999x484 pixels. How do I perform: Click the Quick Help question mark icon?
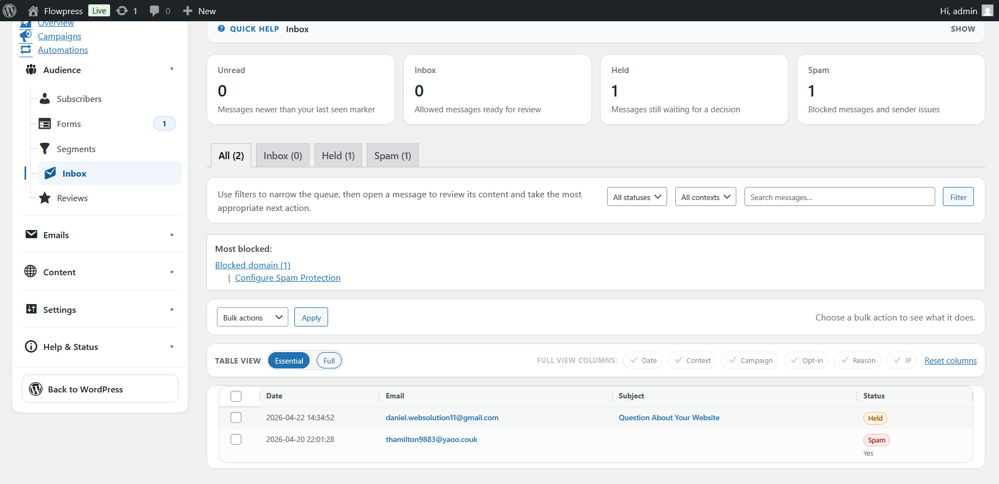[x=221, y=28]
